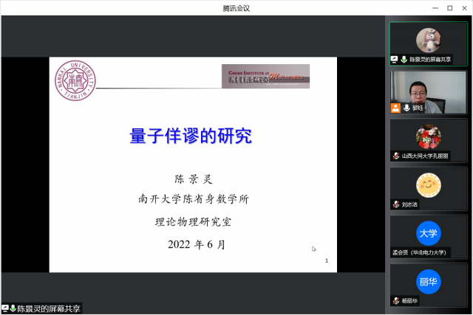Click the screen-share icon on 陈景灵's tile
Screen dimensions: 473x315
coord(395,59)
